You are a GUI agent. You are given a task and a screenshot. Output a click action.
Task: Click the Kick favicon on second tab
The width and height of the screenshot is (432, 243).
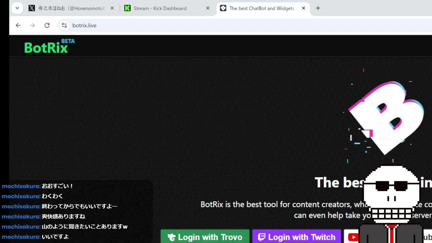127,8
